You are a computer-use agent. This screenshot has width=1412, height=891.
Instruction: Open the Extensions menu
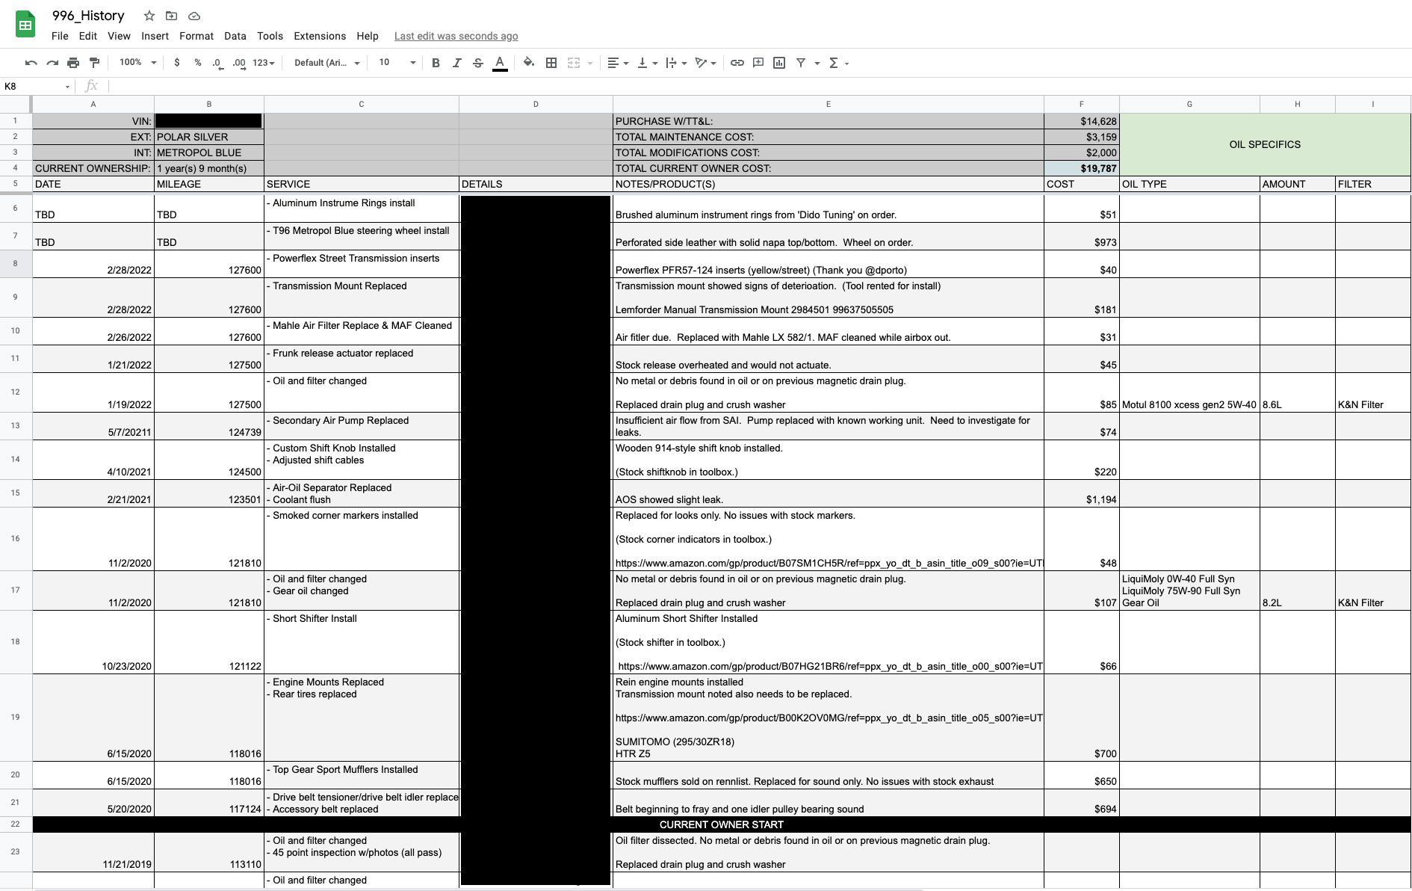pos(320,36)
